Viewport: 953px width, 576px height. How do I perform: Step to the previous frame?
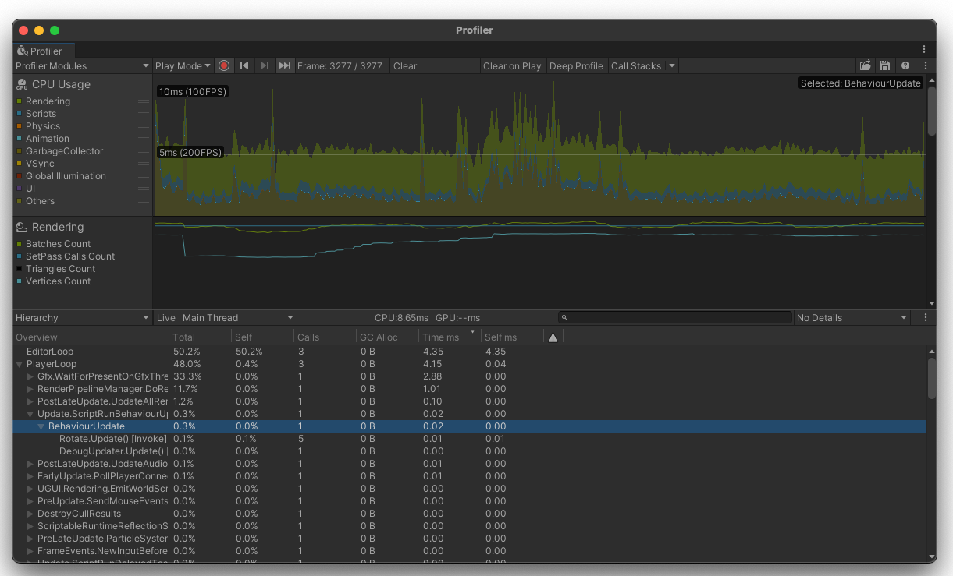tap(244, 66)
